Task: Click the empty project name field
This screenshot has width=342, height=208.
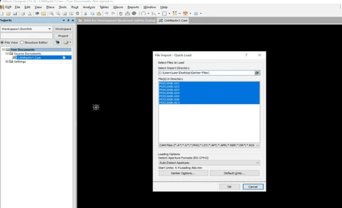Action: point(26,36)
